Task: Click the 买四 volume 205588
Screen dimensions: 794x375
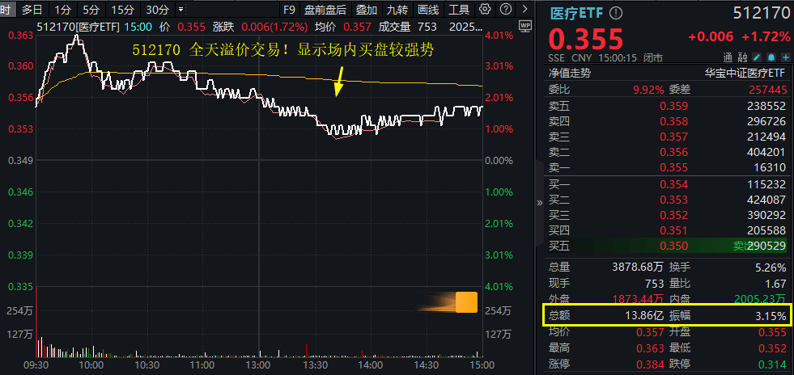Action: pos(765,230)
